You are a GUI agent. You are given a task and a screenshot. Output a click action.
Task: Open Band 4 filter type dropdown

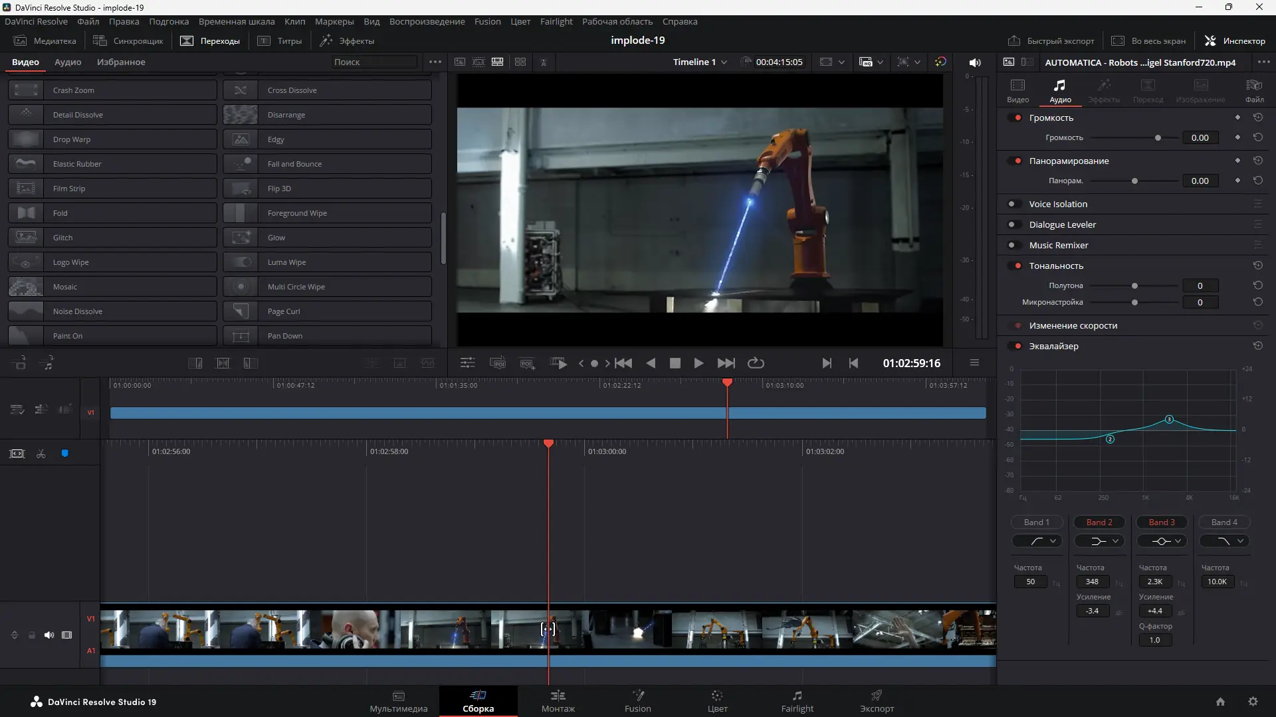[x=1225, y=541]
